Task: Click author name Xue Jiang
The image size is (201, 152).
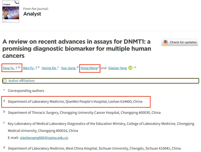Action: coord(69,68)
